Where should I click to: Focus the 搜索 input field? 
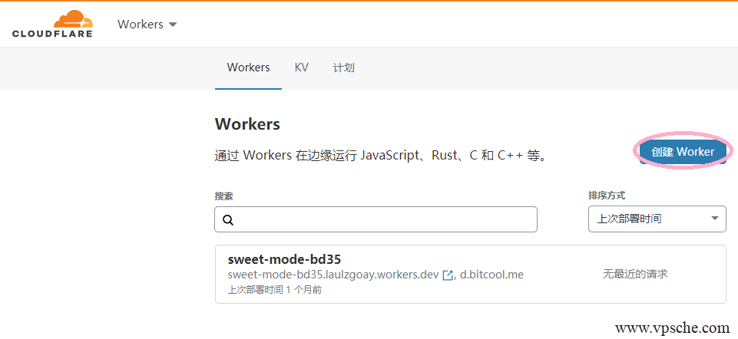pos(376,219)
